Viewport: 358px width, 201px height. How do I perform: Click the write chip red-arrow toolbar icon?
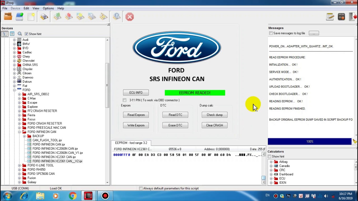coord(69,17)
